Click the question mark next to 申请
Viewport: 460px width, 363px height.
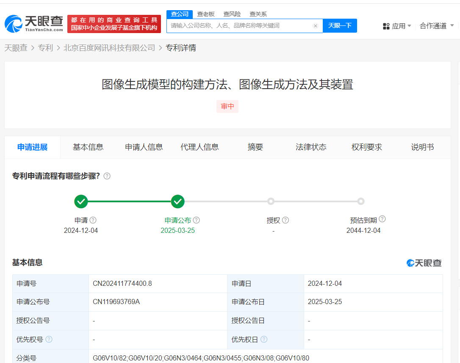pos(93,220)
